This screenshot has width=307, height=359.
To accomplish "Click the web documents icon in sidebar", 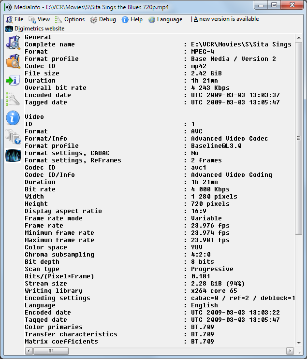I will (x=13, y=137).
